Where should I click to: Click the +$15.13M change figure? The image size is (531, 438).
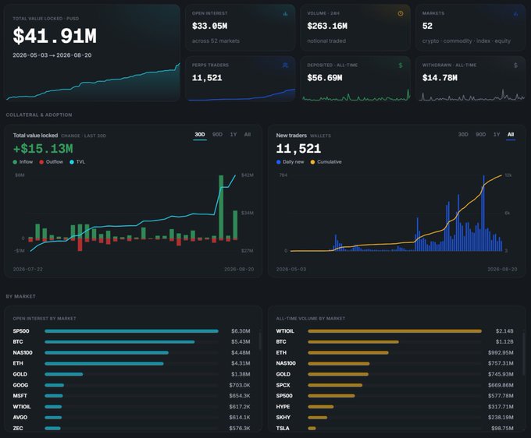pos(43,149)
